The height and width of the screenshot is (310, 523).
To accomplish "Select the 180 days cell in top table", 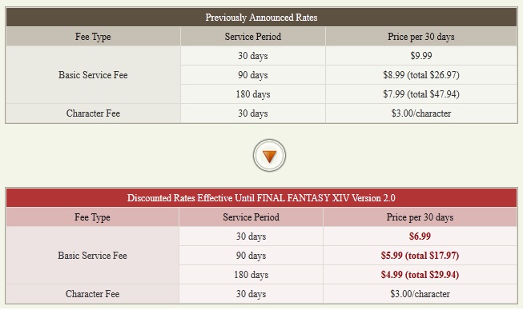I will [x=253, y=94].
